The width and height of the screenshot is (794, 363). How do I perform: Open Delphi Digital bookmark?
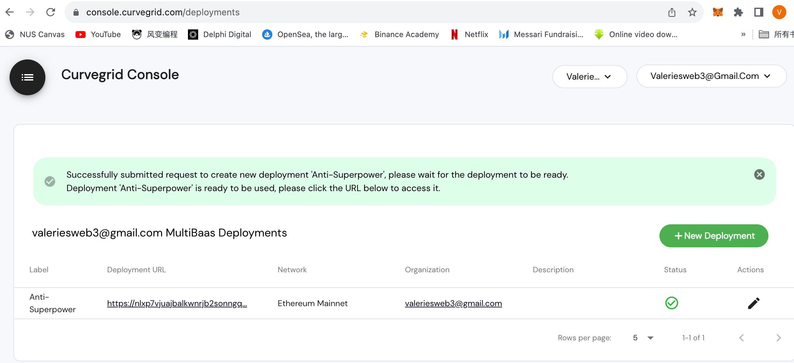click(x=220, y=34)
